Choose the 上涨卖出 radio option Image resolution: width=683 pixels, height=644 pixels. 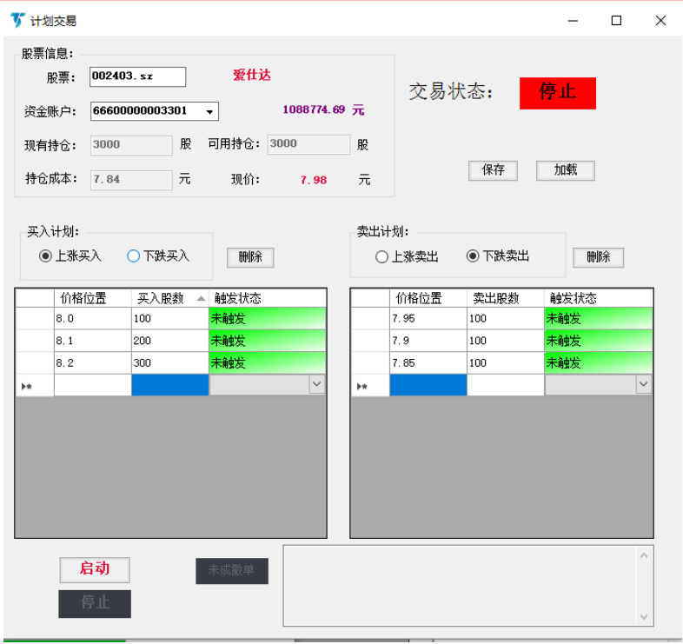coord(382,257)
